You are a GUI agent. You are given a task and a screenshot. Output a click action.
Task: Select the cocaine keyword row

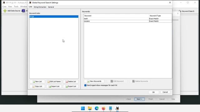click(128, 21)
